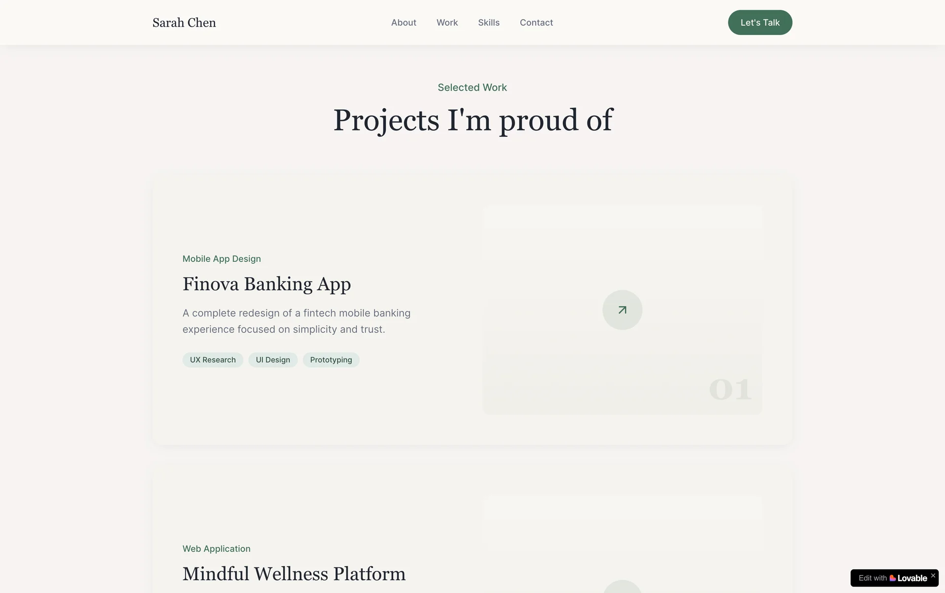Close the Edit with Lovable badge

click(933, 575)
